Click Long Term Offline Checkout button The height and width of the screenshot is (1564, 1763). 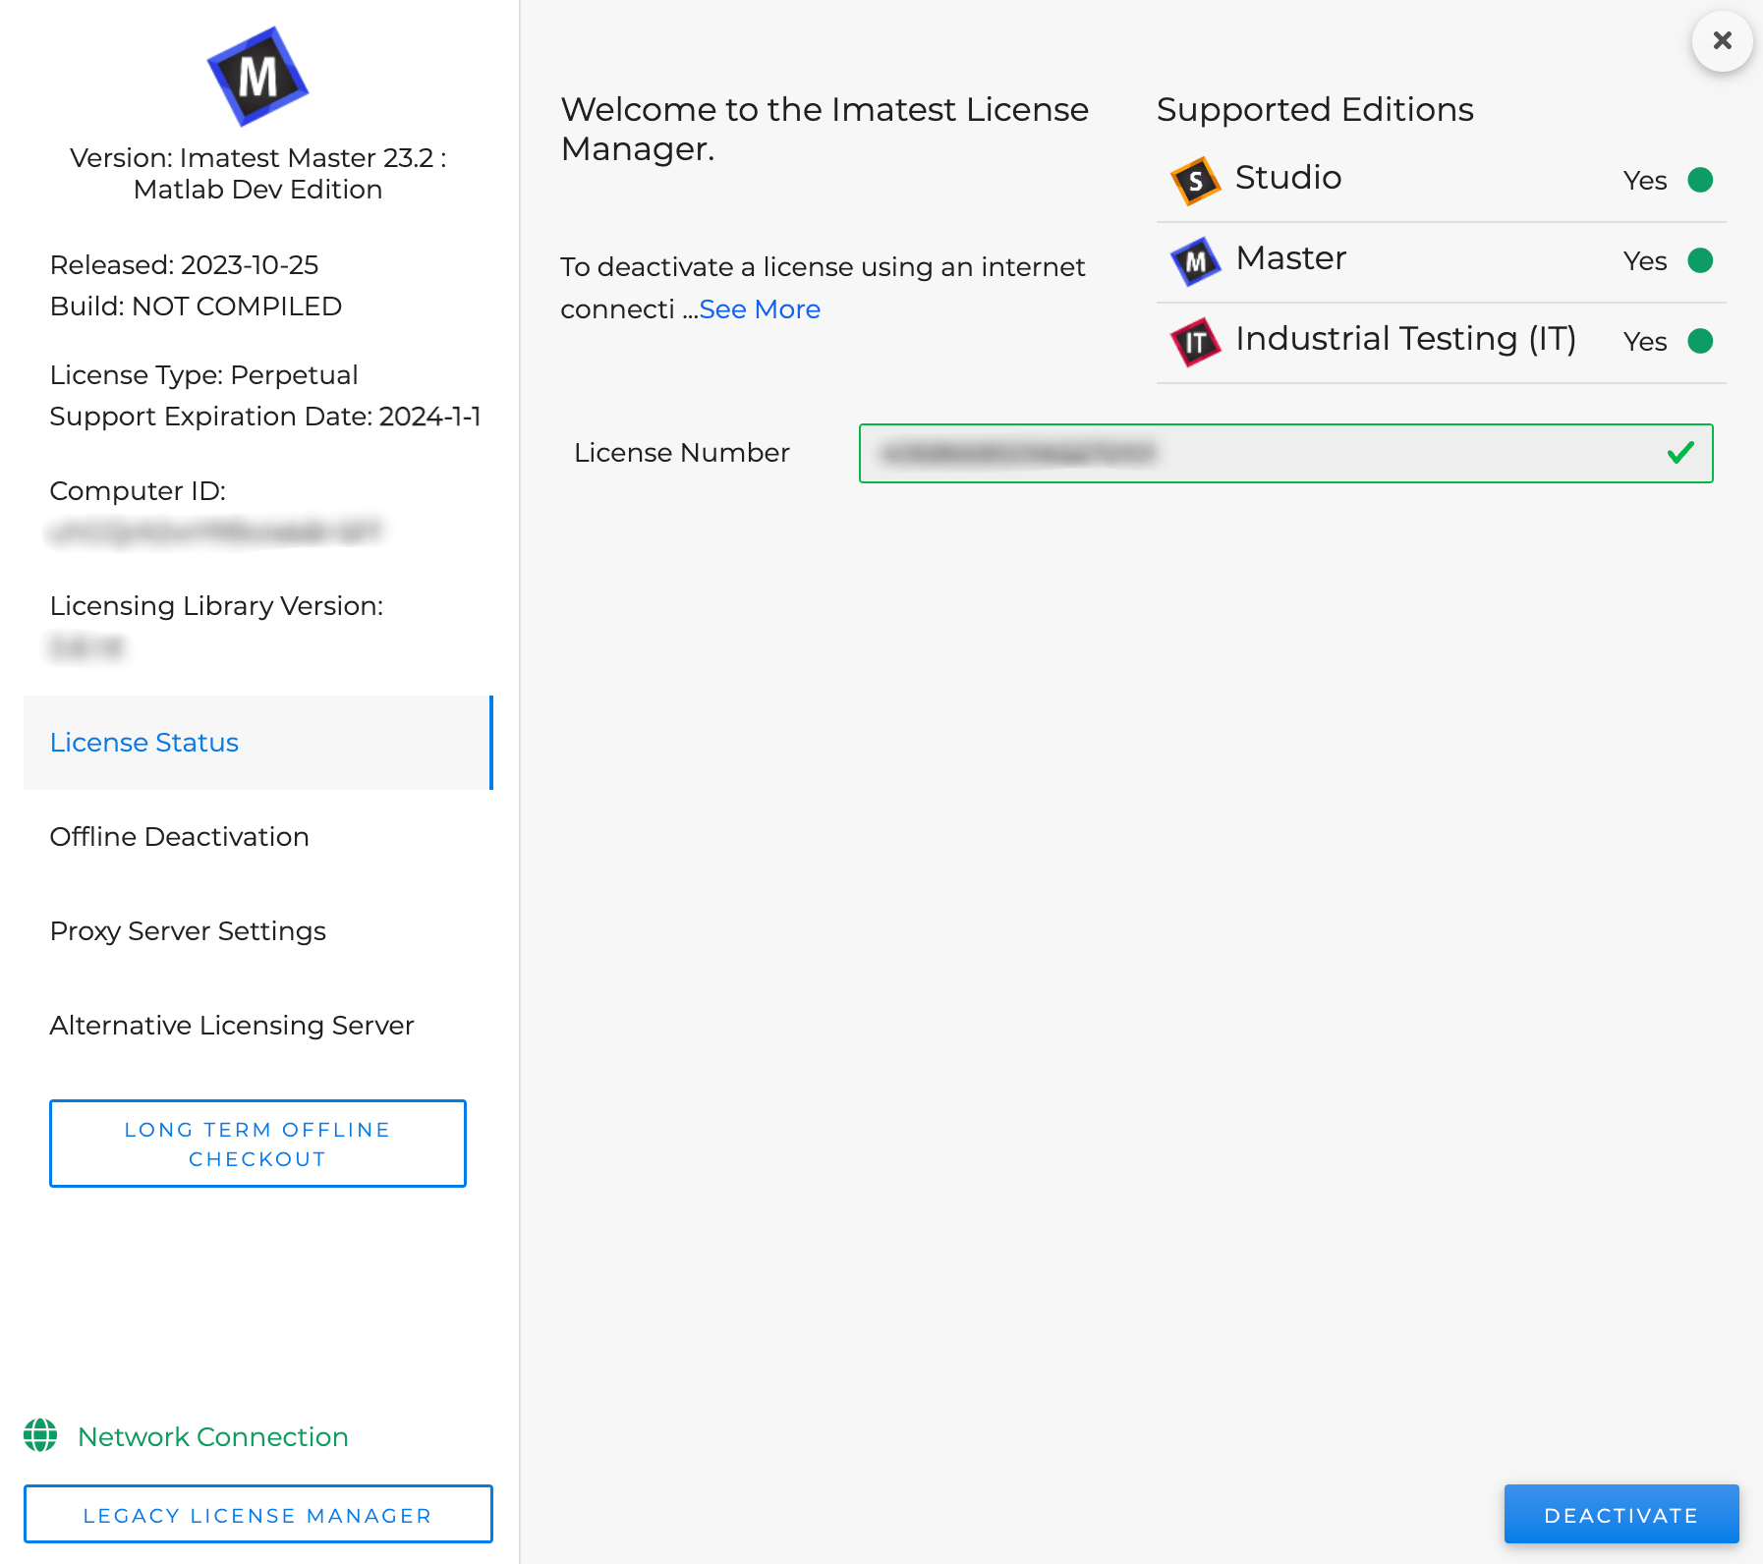[257, 1144]
